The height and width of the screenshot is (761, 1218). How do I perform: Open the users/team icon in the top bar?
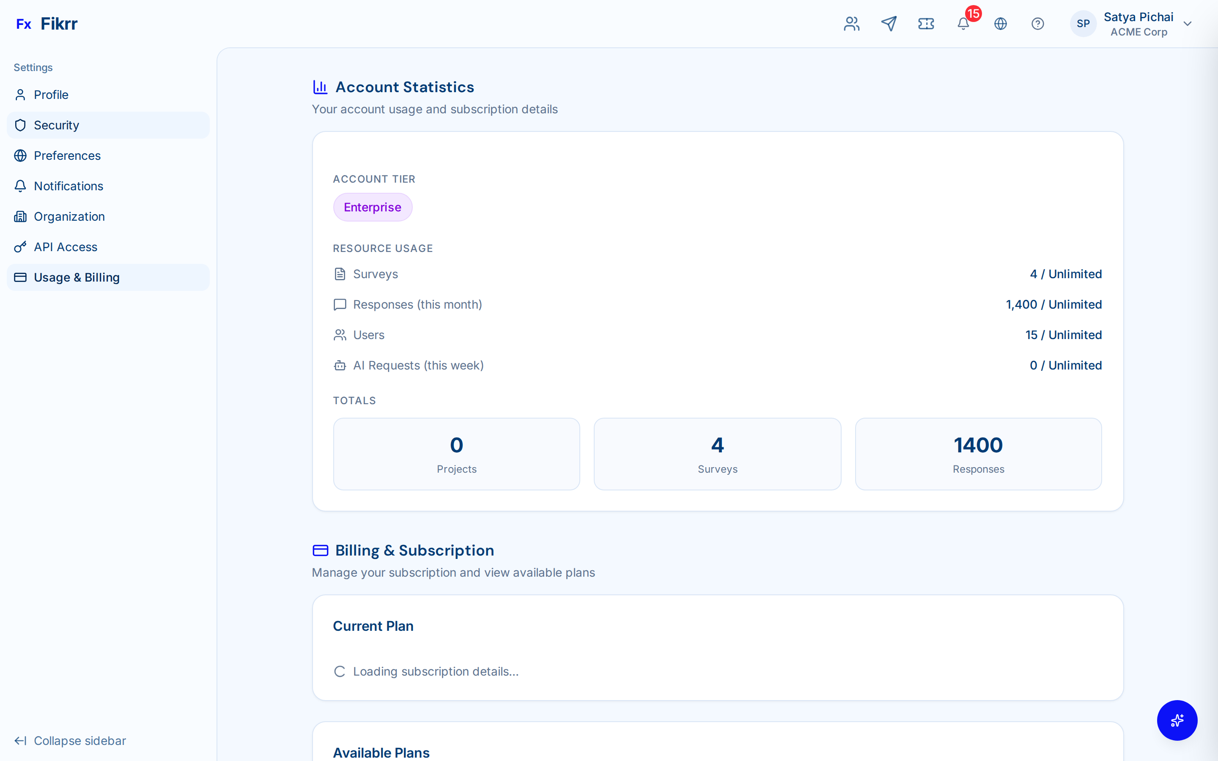[x=851, y=23]
